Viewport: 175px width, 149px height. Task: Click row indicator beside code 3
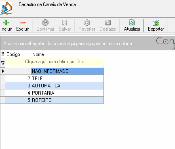coord(3,86)
